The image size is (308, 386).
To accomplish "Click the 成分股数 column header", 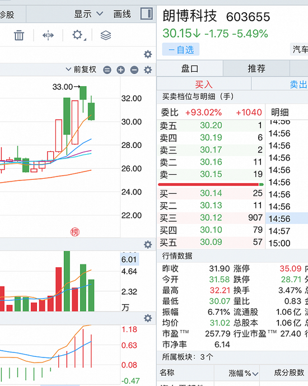I will [289, 373].
